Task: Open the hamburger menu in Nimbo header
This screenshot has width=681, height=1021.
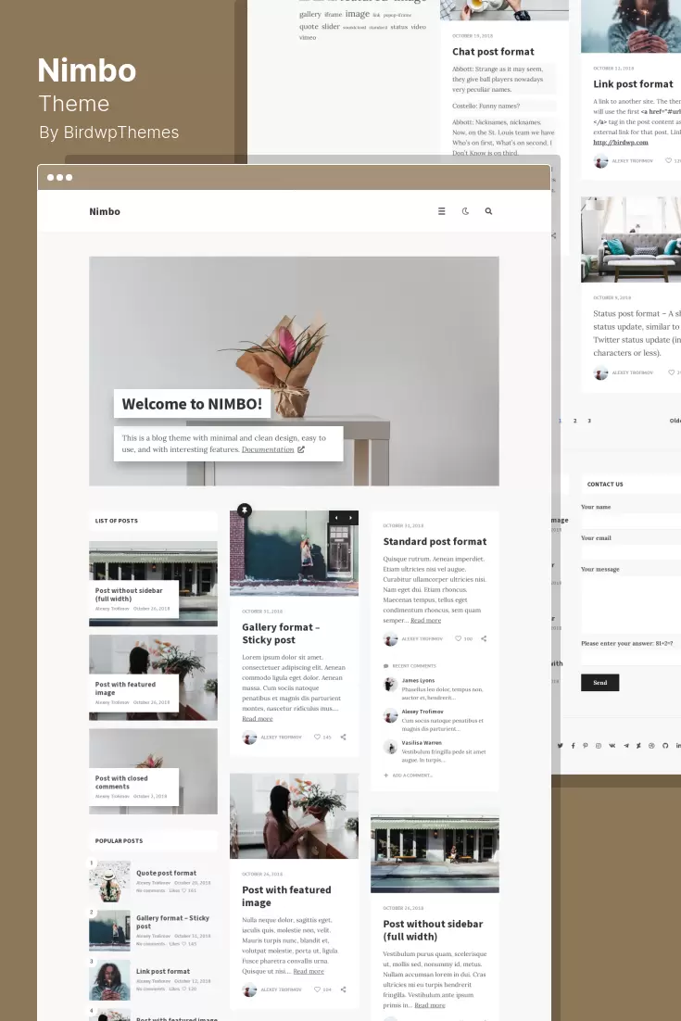Action: click(441, 211)
